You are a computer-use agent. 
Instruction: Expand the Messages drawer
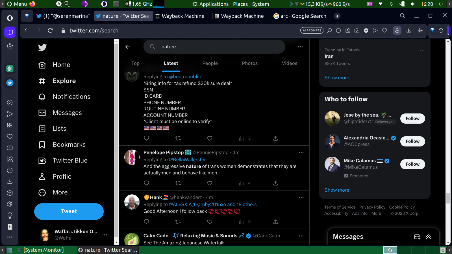(x=428, y=237)
